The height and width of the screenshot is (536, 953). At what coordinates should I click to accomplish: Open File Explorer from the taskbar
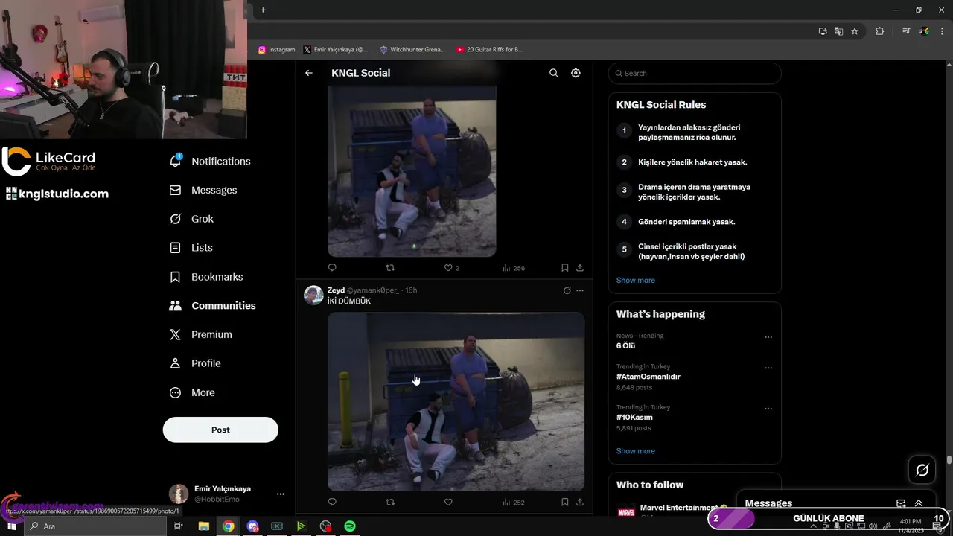point(203,526)
